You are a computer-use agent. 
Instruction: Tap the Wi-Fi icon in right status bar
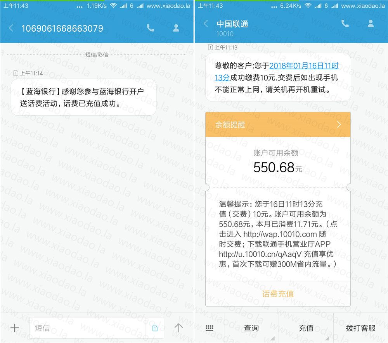tap(308, 5)
